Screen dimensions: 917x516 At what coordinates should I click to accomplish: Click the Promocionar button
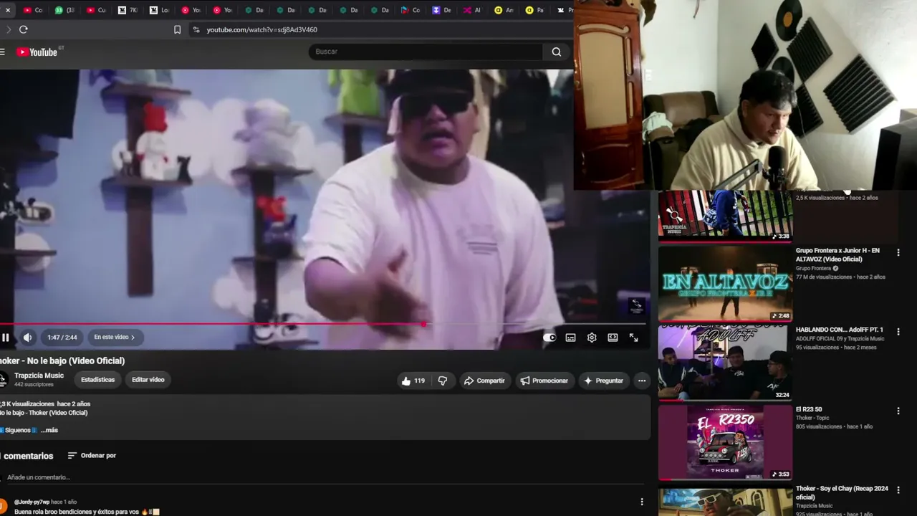pyautogui.click(x=544, y=381)
